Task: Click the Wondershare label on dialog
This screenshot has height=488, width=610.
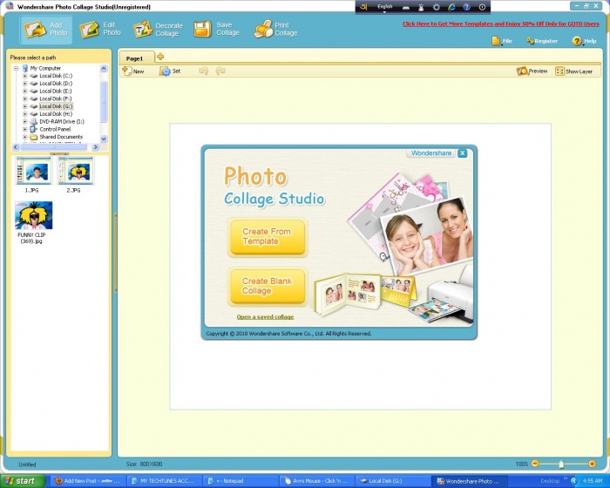Action: point(431,153)
